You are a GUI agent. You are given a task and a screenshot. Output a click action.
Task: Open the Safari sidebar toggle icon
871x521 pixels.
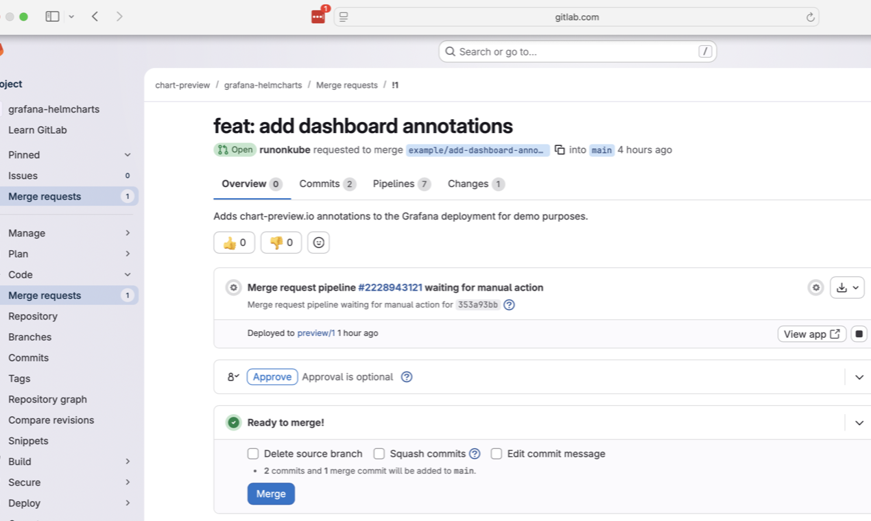[x=52, y=16]
